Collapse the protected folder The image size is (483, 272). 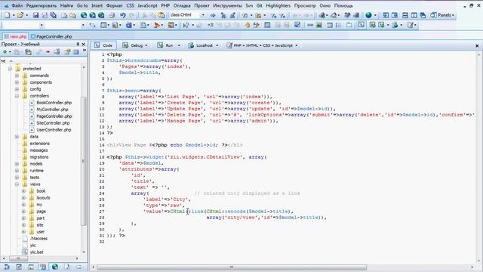point(10,69)
